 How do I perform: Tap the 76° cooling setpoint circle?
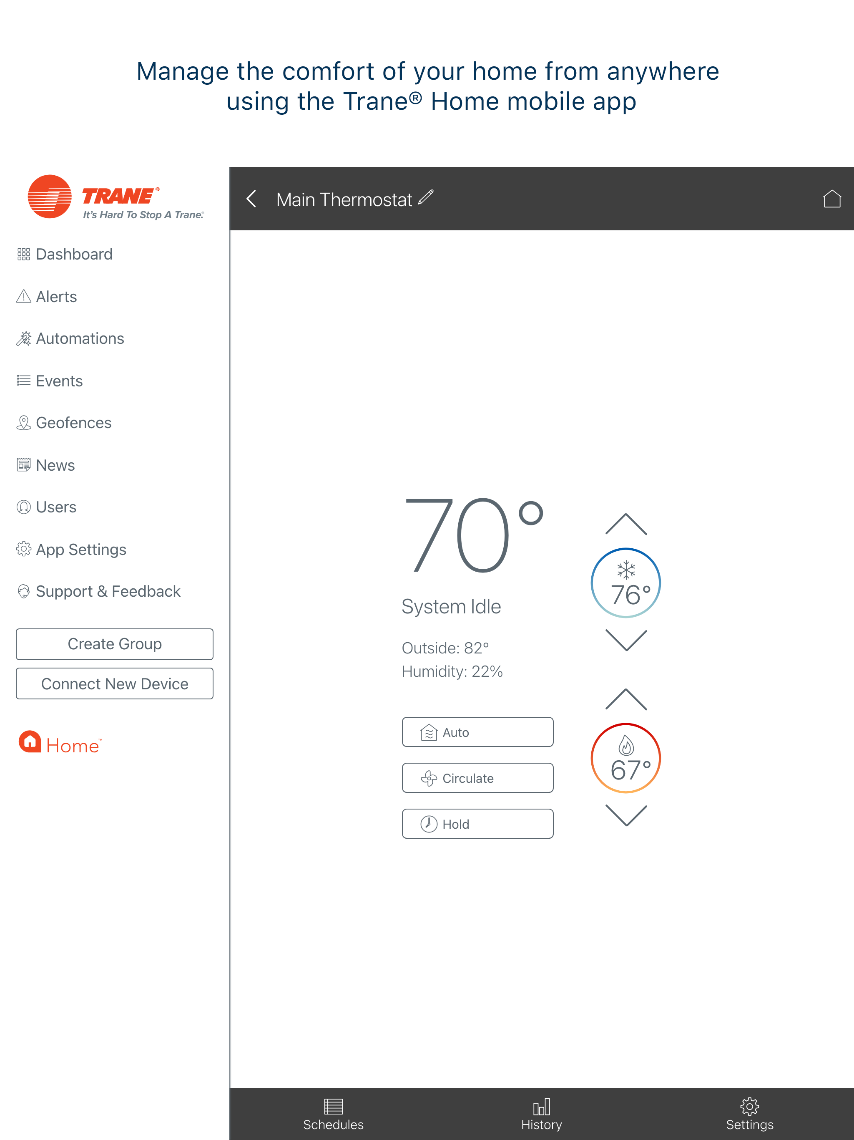point(626,583)
